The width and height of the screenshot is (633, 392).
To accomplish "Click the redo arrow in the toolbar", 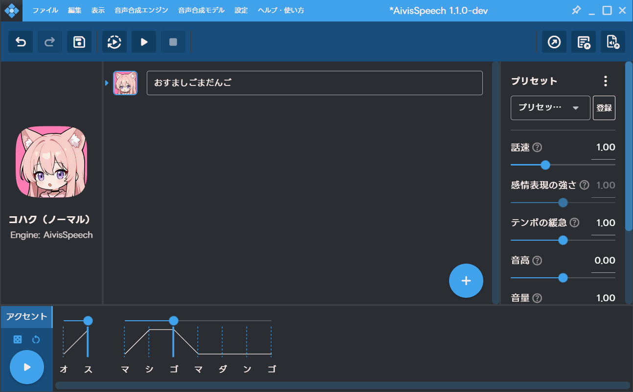I will pyautogui.click(x=50, y=42).
